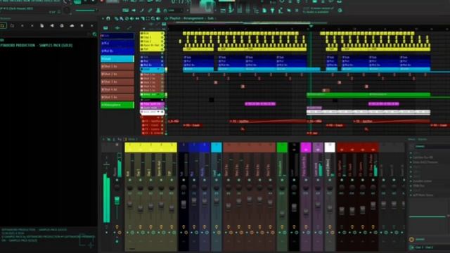Select the cyan Lead pattern in picker panel
The width and height of the screenshot is (450, 253).
[x=117, y=59]
